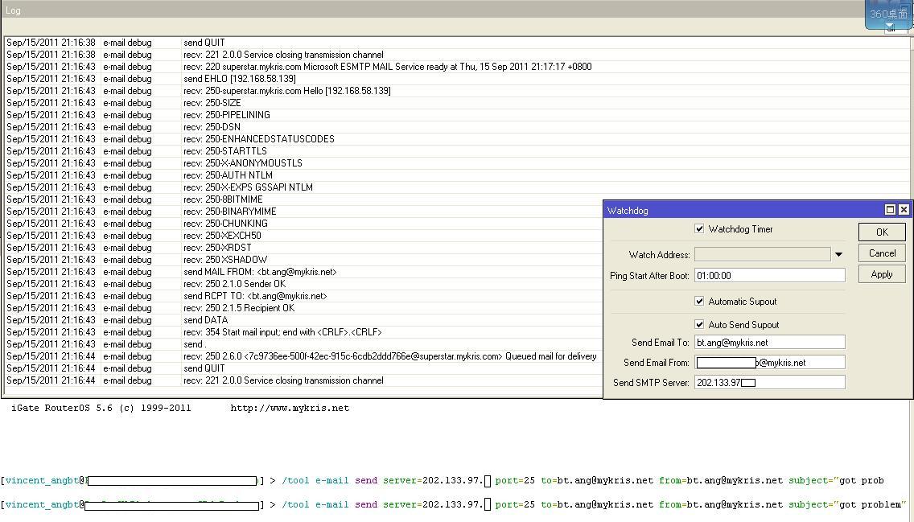
Task: Cancel the Watchdog dialog
Action: [x=882, y=253]
